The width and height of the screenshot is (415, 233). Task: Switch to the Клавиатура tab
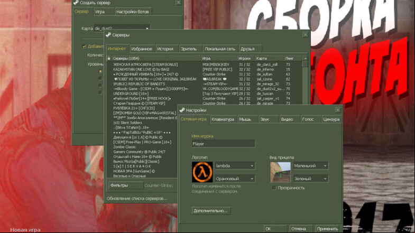coord(223,119)
